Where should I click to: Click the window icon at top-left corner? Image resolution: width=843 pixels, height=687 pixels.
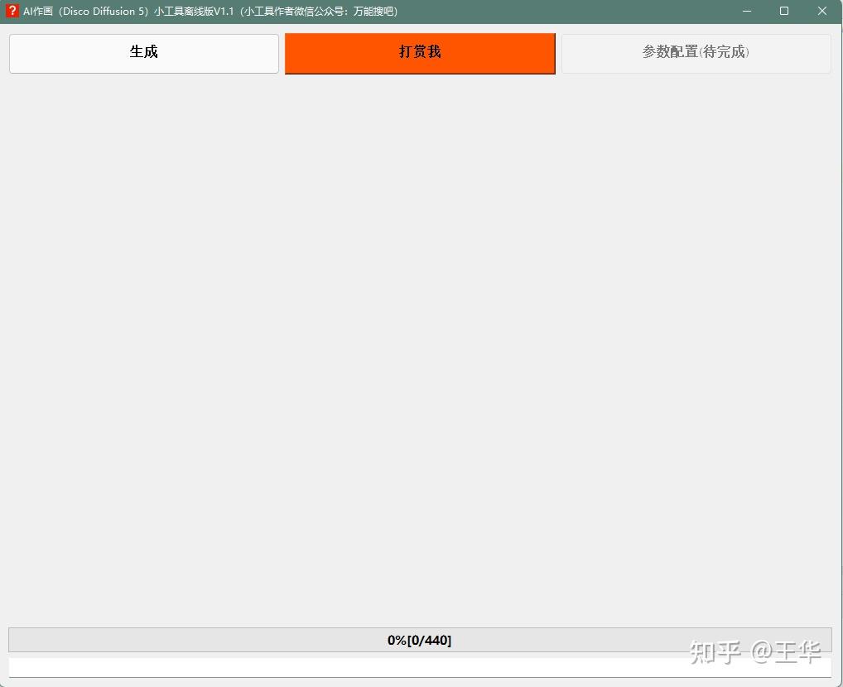coord(12,12)
